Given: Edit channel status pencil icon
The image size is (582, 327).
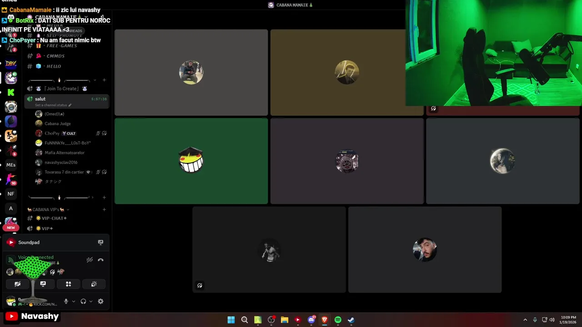Looking at the screenshot, I should 70,105.
